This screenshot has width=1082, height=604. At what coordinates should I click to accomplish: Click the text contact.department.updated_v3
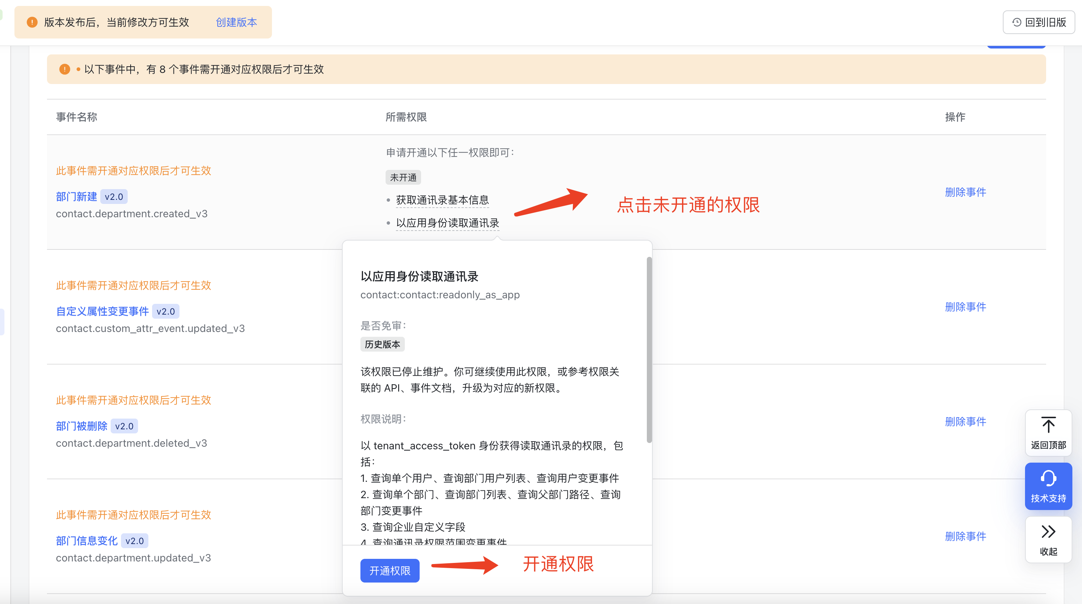click(x=133, y=558)
